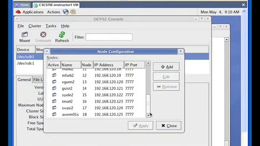Select node name mfurb2
Viewport: 260px width, 146px height.
pos(68,75)
